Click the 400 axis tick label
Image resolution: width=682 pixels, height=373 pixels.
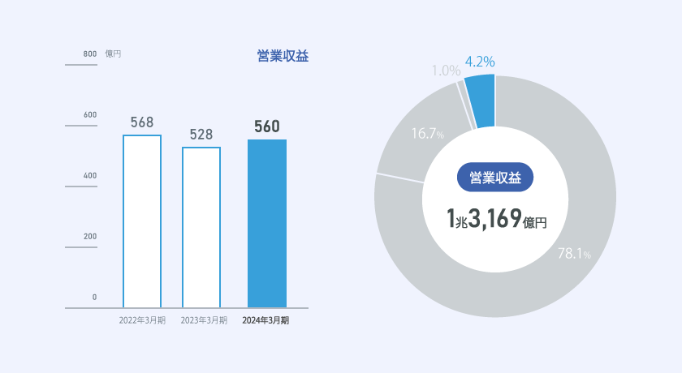(x=90, y=175)
